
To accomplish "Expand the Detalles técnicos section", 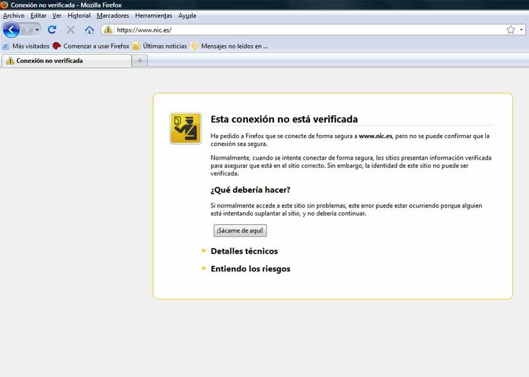I will tap(244, 251).
